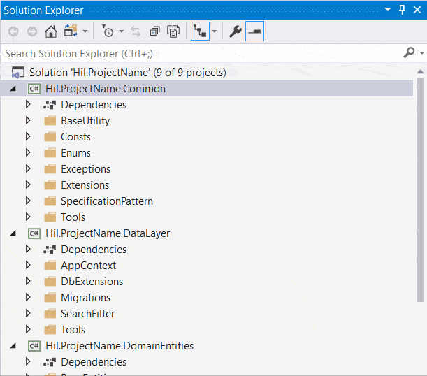Click the C# icon of Hil.ProjectName.Common

coord(34,89)
